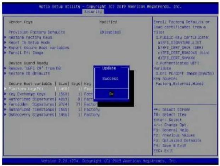Click the Device Guard Ready label
The image size is (220, 166).
[28, 63]
